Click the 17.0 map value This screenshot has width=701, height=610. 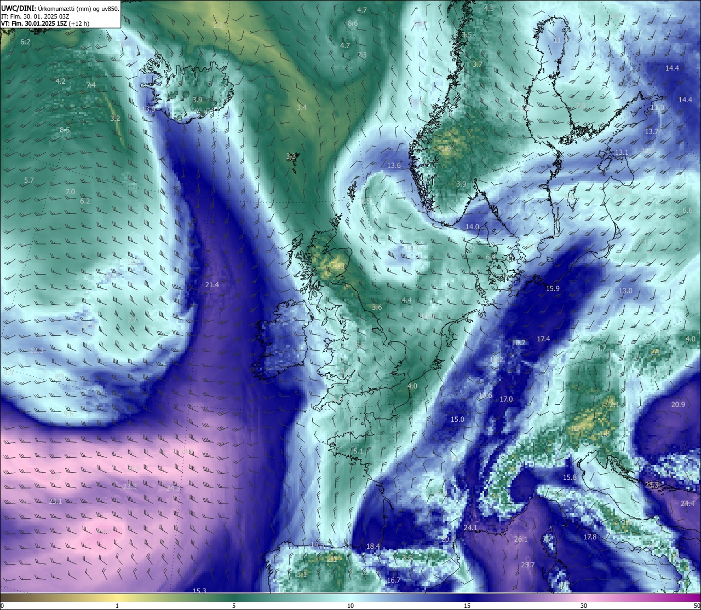(506, 399)
